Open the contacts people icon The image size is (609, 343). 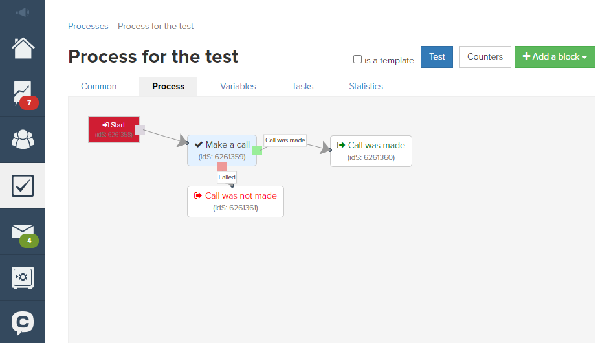click(23, 140)
